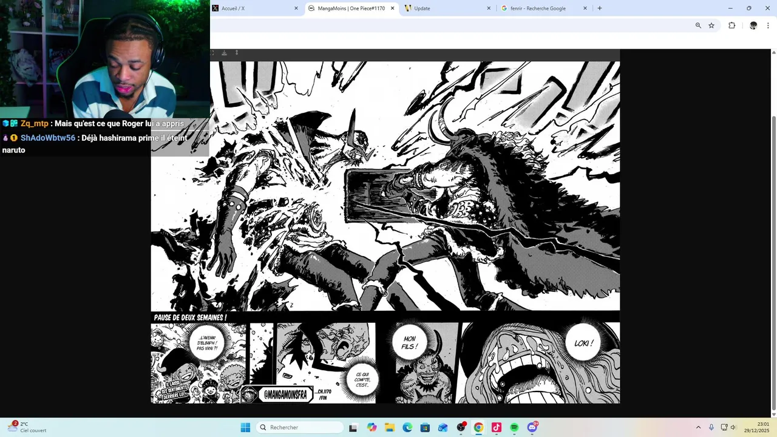The height and width of the screenshot is (437, 777).
Task: Click the scrollbar up arrow
Action: [773, 52]
